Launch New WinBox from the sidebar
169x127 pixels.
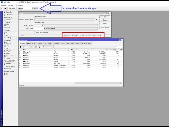(x=10, y=72)
